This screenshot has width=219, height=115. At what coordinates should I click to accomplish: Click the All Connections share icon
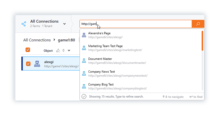[24, 24]
